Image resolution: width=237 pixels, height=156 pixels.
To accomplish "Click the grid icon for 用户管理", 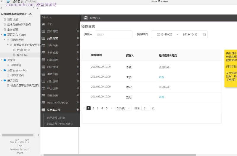I will [43, 31].
